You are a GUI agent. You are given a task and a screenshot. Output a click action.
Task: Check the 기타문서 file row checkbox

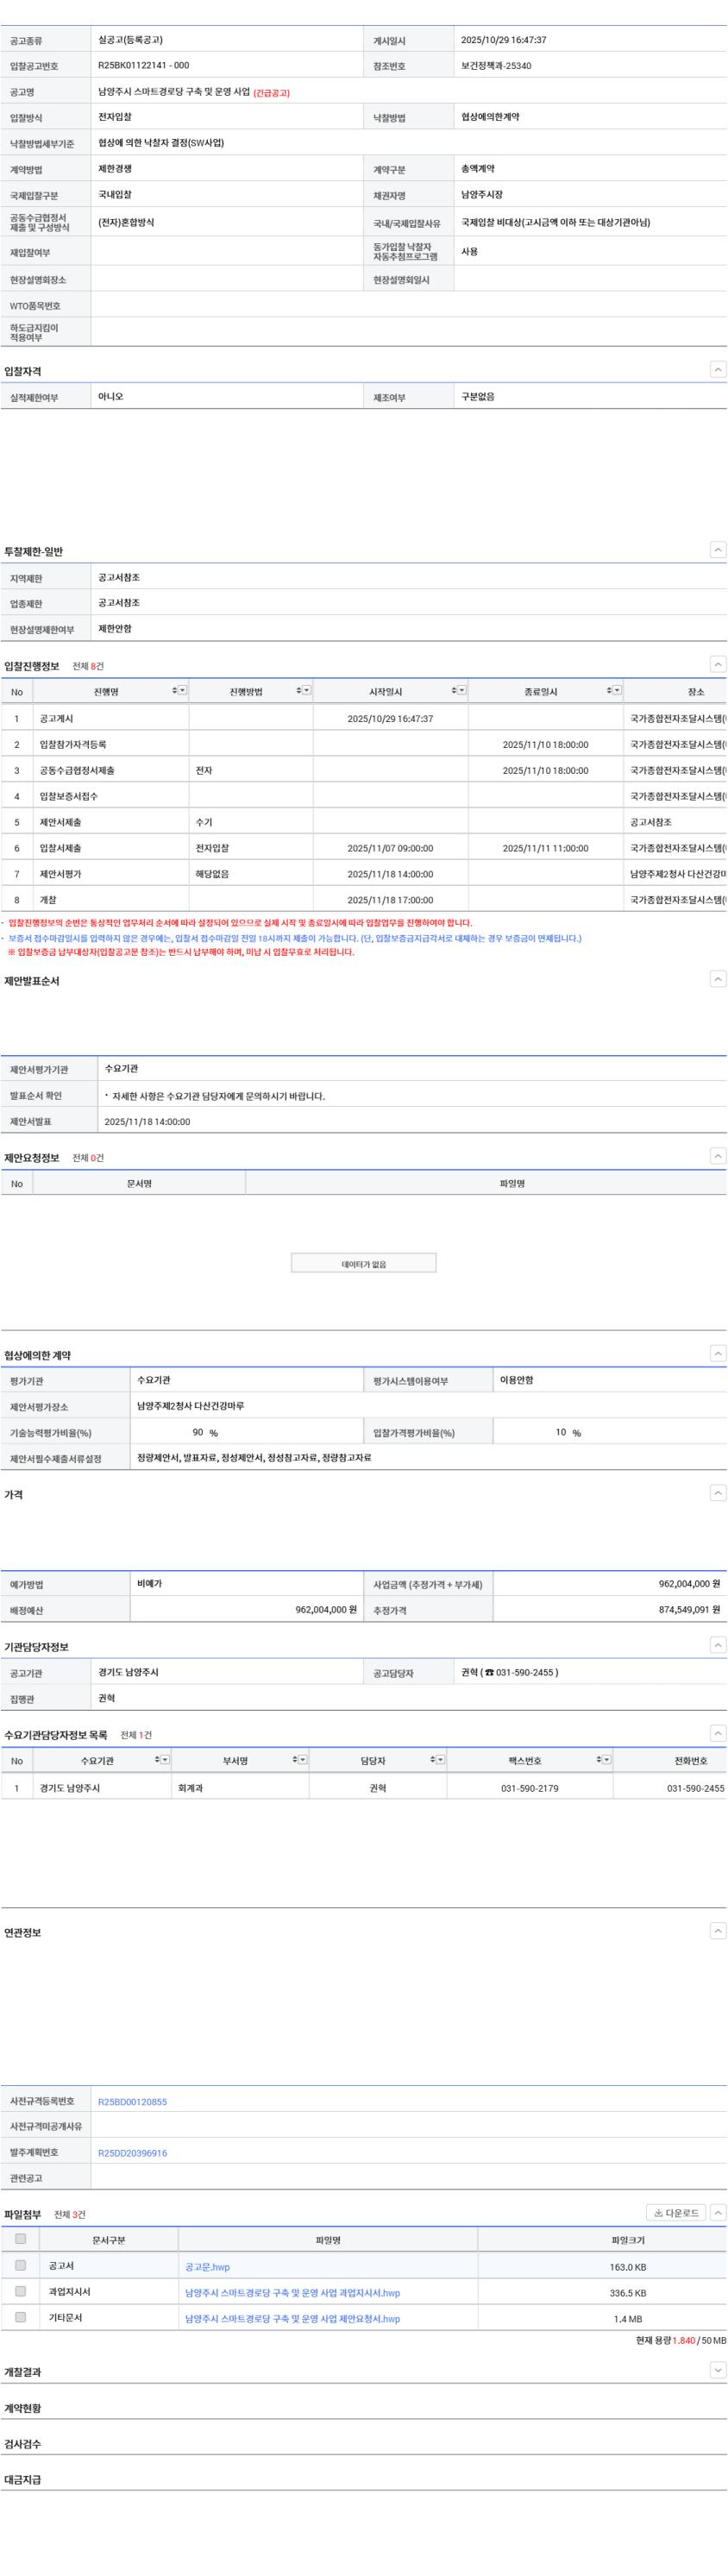pos(20,2317)
